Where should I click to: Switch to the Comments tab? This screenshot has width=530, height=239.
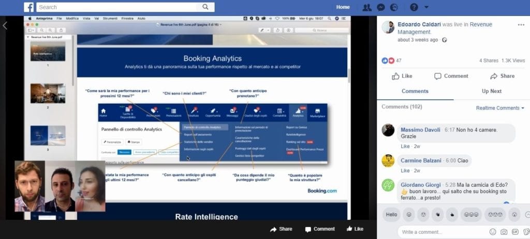point(415,91)
